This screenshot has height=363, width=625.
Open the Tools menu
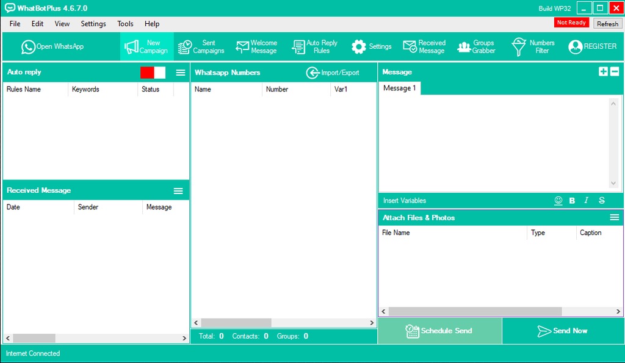coord(125,24)
